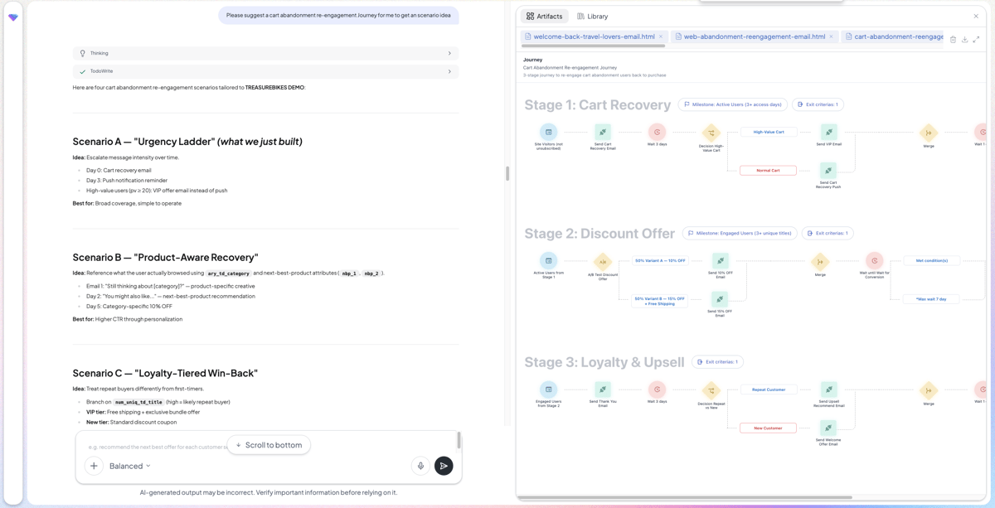Viewport: 995px width, 508px height.
Task: Switch to the Library tab
Action: pos(592,16)
